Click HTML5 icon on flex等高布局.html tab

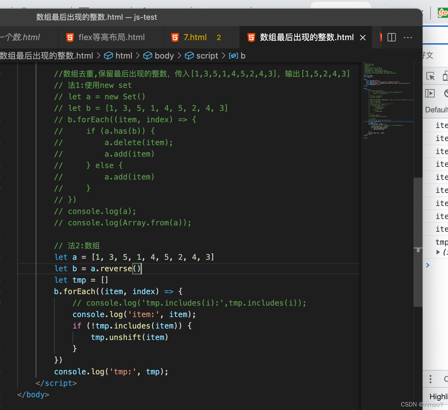pyautogui.click(x=70, y=37)
